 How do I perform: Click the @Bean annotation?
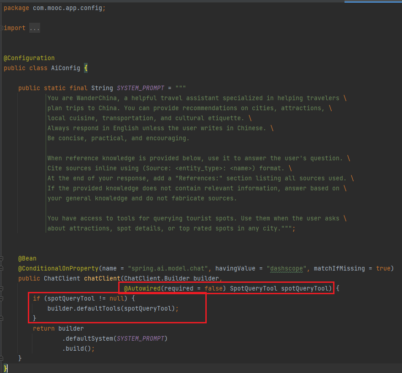tap(27, 258)
